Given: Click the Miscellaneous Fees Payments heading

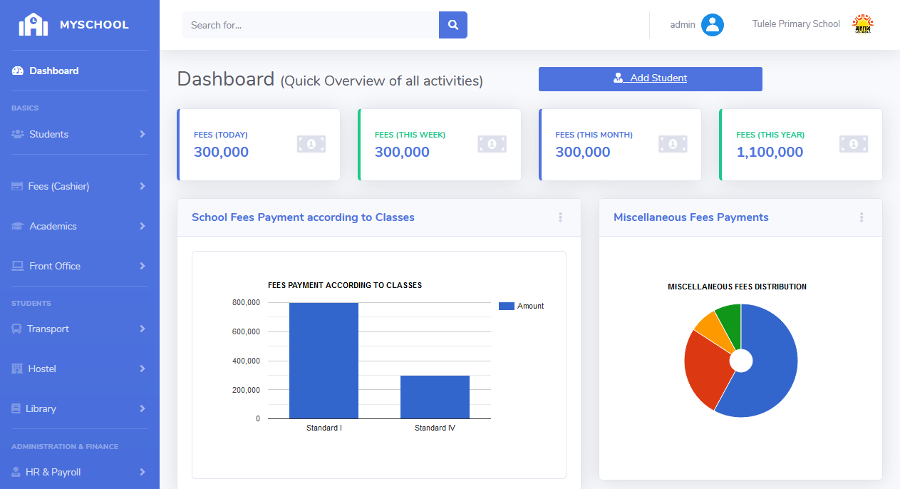Looking at the screenshot, I should 691,217.
